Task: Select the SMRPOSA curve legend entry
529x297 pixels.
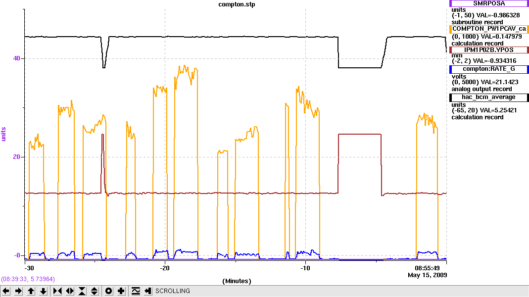Action: click(x=489, y=3)
